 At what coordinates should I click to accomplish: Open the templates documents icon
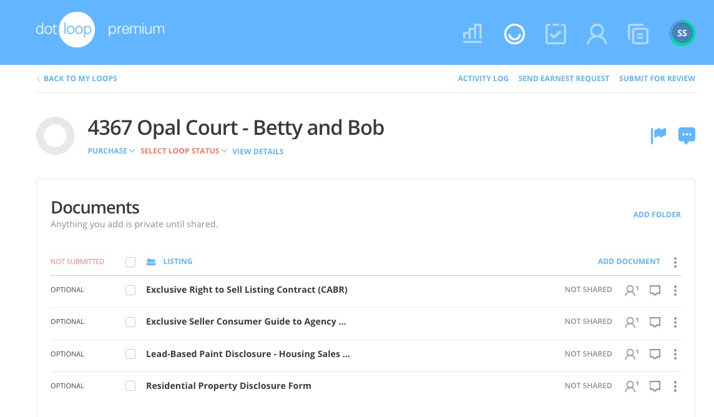coord(638,34)
